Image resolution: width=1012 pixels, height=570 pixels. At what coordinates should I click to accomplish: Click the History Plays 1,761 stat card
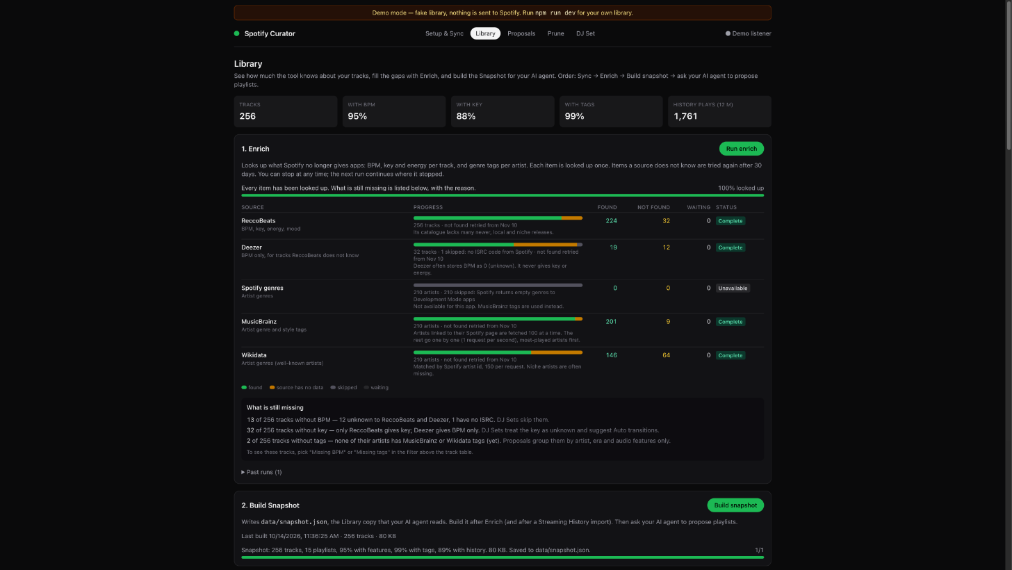click(719, 111)
